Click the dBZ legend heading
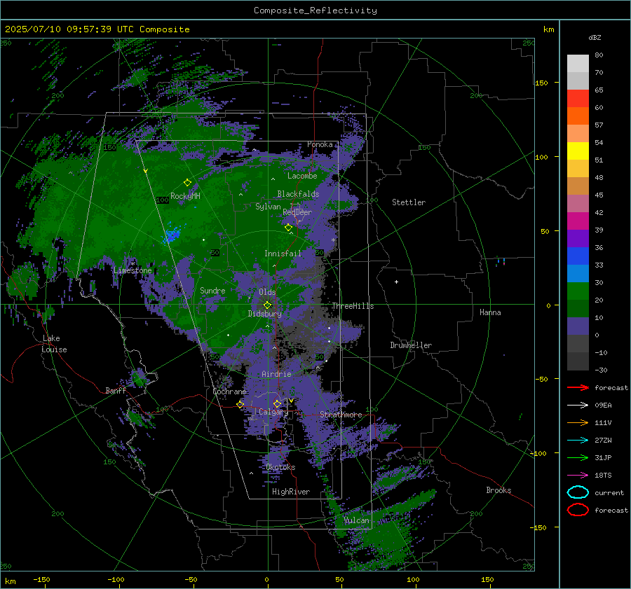The image size is (631, 589). pos(595,37)
